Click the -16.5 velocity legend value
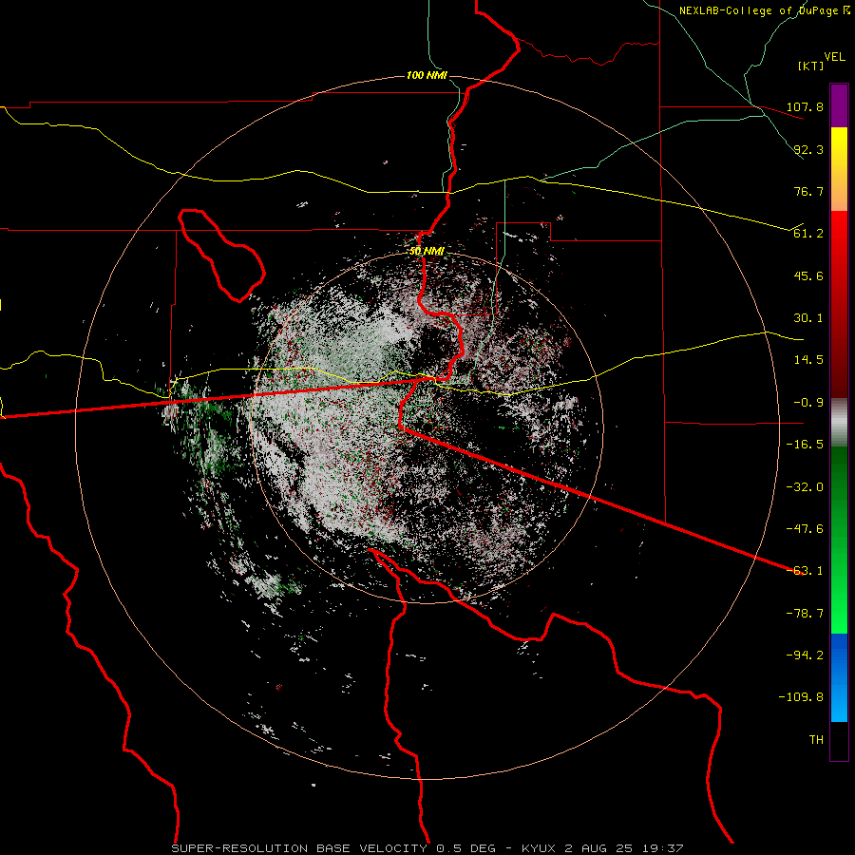The image size is (855, 855). click(x=805, y=445)
